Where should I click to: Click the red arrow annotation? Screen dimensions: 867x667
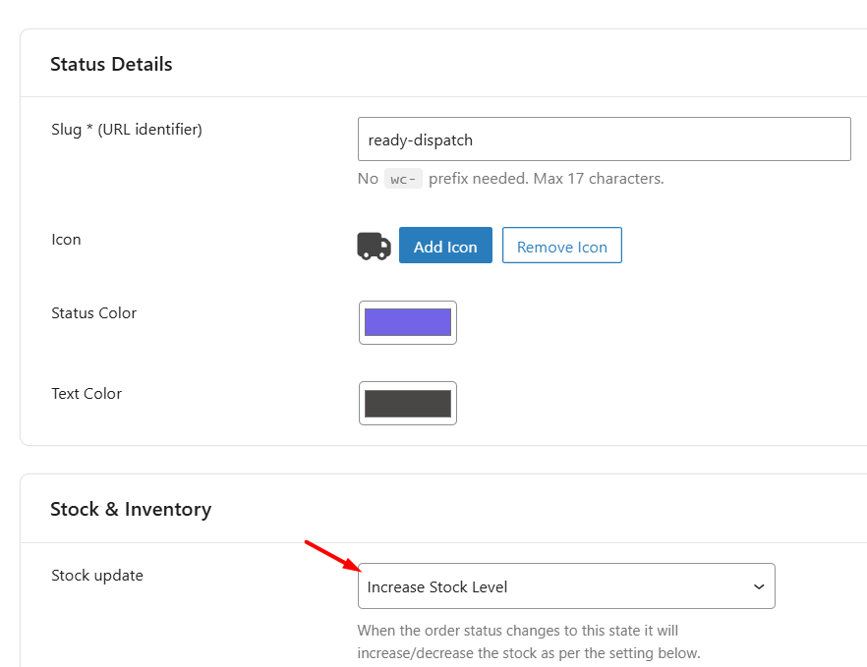click(329, 555)
